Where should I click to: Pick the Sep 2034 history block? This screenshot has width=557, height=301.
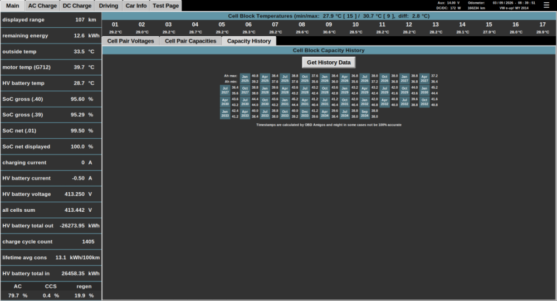364,113
